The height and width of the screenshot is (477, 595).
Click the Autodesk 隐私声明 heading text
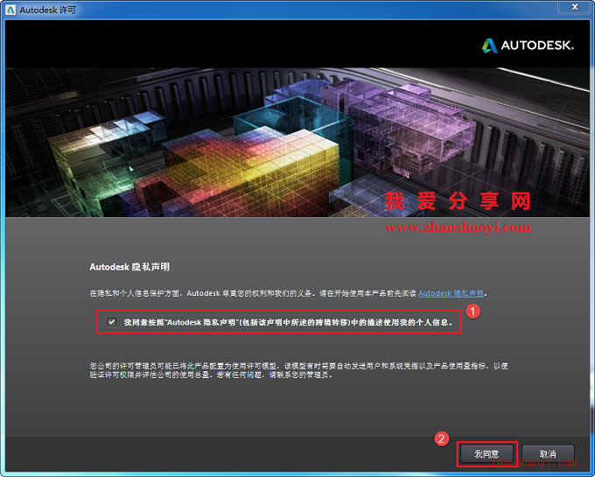tap(129, 267)
